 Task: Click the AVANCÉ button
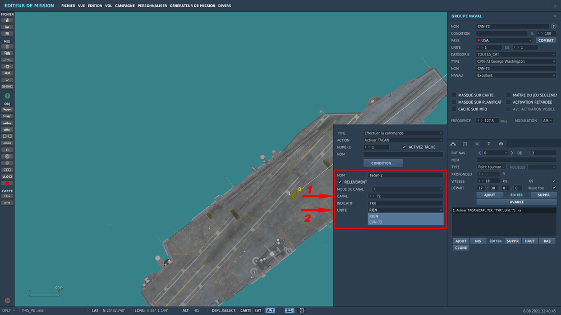click(x=517, y=202)
